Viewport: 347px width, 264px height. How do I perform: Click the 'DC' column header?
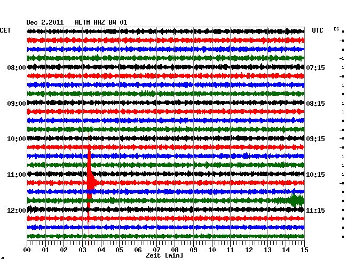336,29
